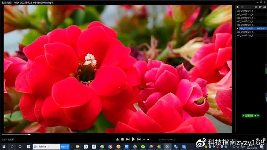The height and width of the screenshot is (150, 267).
Task: Skip to the next video
Action: [x=139, y=139]
